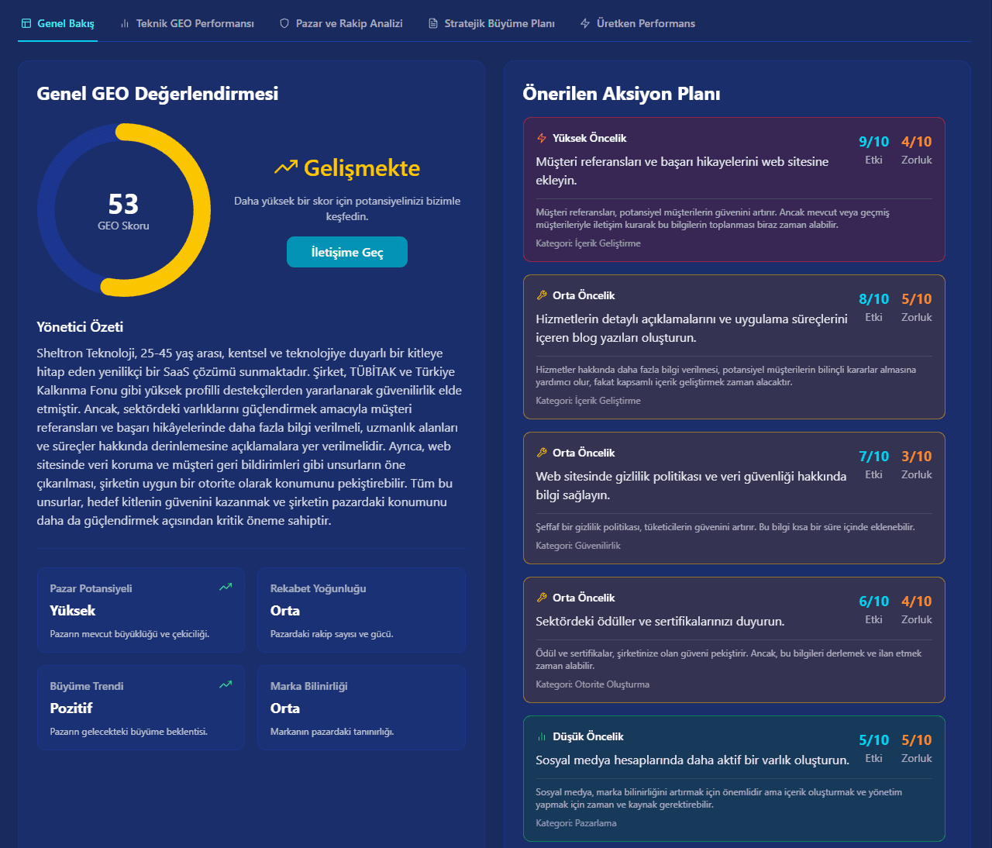Click the Marka Bilinirliği metric card
Image resolution: width=992 pixels, height=848 pixels.
pos(361,708)
